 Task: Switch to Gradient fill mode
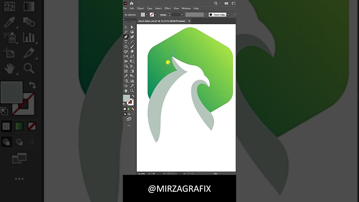click(x=129, y=109)
